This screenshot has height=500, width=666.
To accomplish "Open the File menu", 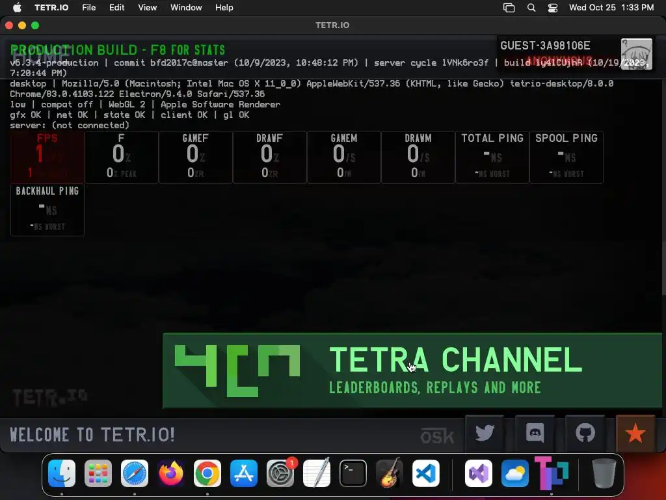I will 88,7.
